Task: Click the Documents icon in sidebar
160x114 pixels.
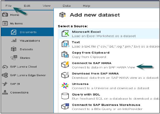Action: [13, 32]
